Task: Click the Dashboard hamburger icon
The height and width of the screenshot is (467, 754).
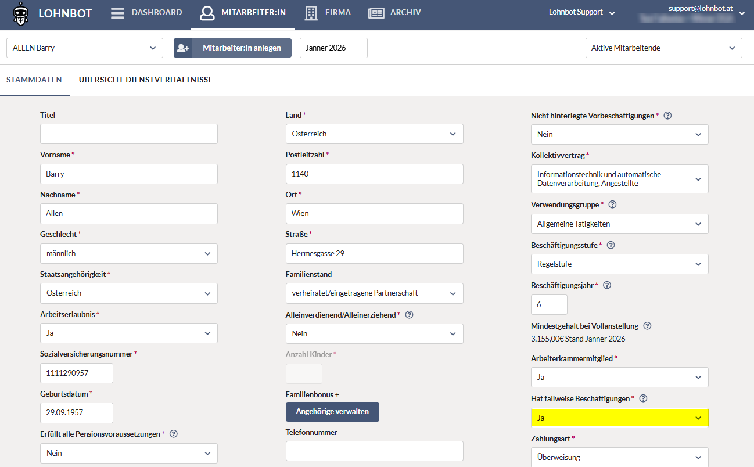Action: tap(118, 13)
